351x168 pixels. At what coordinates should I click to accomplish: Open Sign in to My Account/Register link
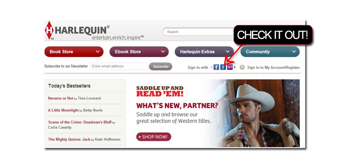click(273, 68)
